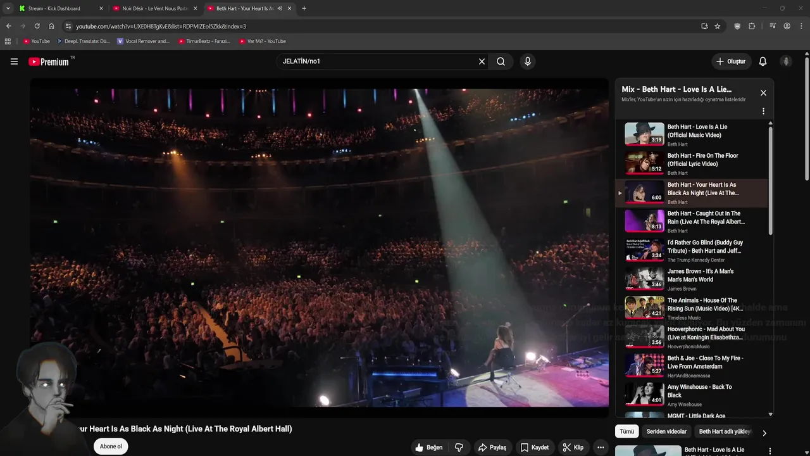Open shield extension icon
Screen dimensions: 810x456
(x=737, y=26)
